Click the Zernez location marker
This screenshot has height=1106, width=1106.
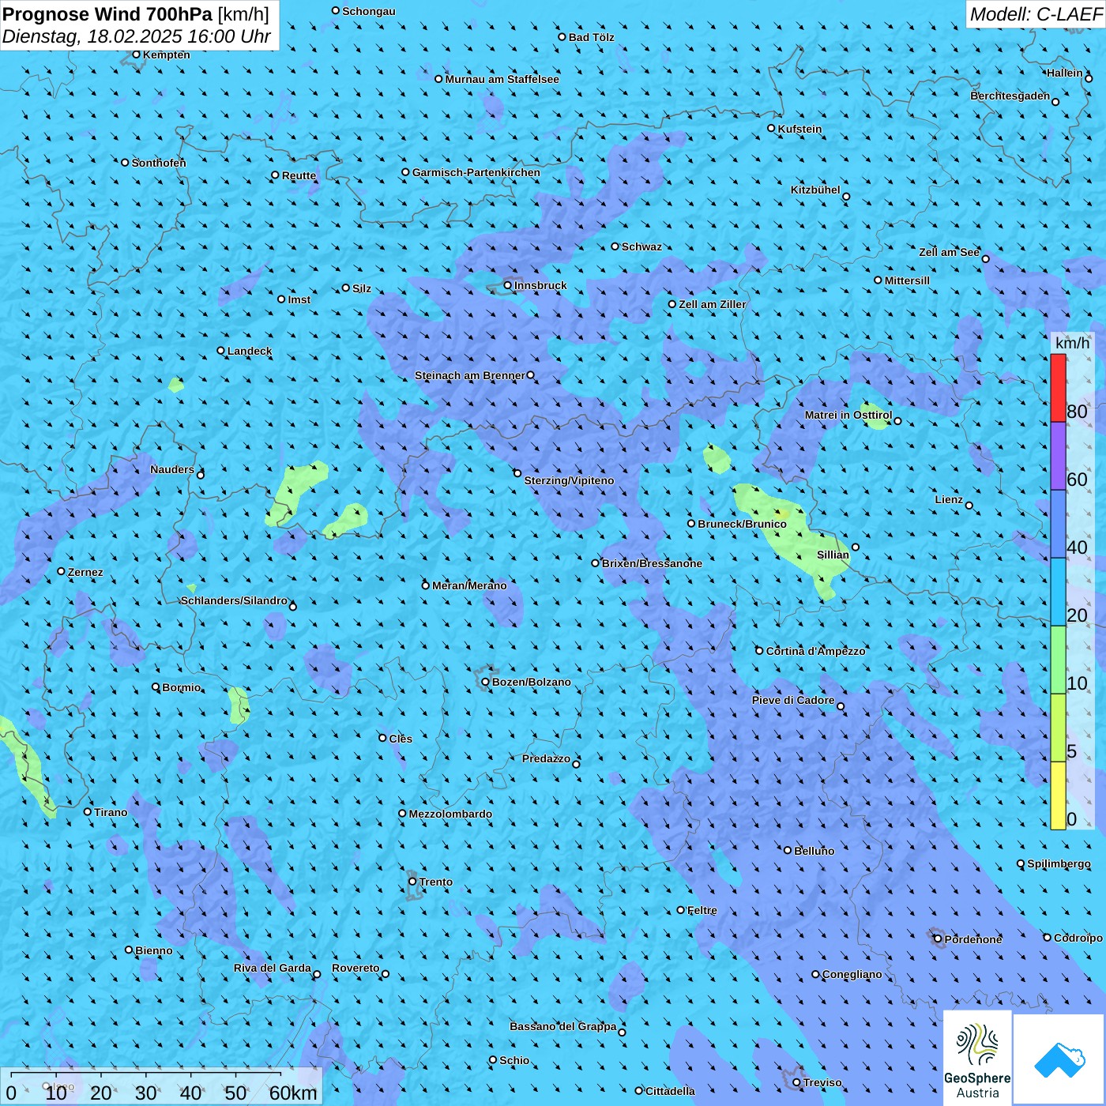62,571
